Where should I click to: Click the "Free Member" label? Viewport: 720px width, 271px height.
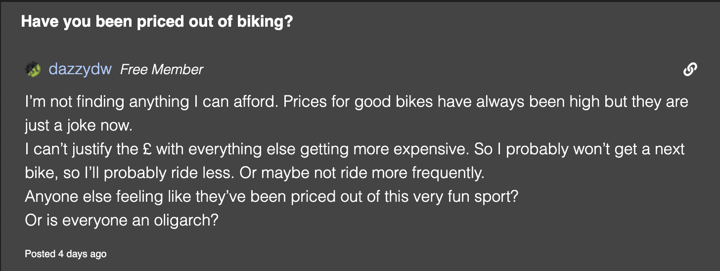(162, 70)
